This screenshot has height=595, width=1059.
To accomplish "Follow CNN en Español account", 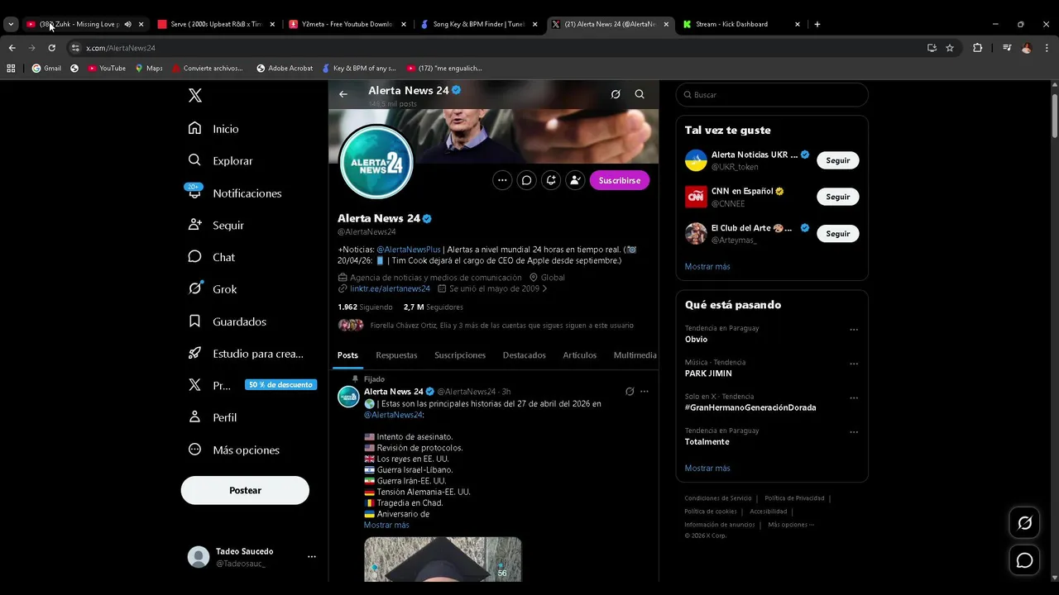I will click(838, 197).
